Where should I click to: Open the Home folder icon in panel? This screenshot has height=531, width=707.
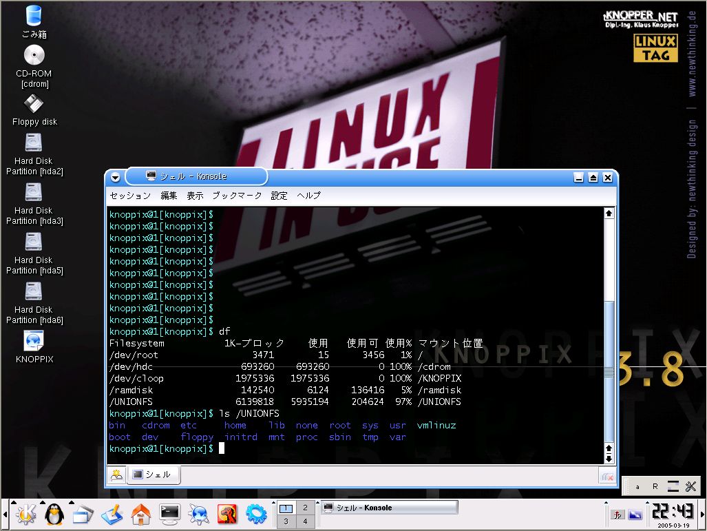(140, 514)
